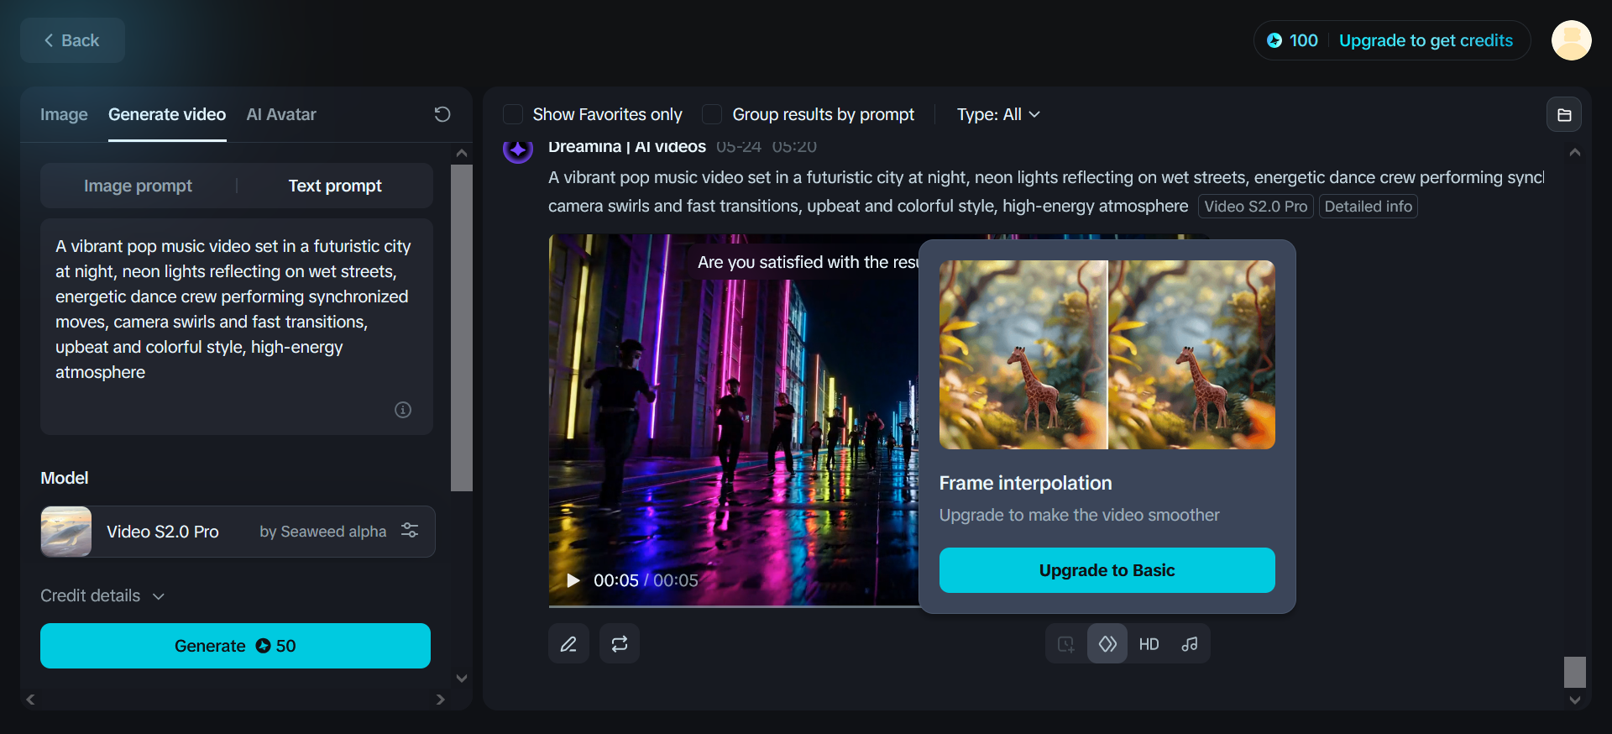This screenshot has width=1612, height=734.
Task: Click the reset refresh icon
Action: point(442,114)
